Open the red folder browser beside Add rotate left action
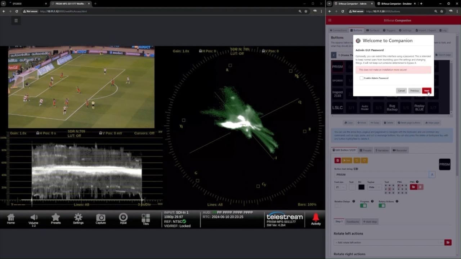The image size is (461, 259). pyautogui.click(x=448, y=242)
